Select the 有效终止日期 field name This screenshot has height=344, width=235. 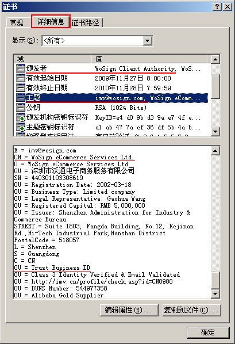47,88
